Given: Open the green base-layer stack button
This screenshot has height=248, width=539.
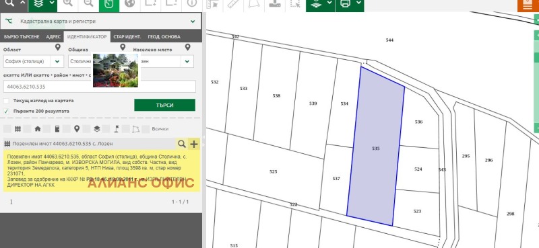Looking at the screenshot, I should pos(315,3).
